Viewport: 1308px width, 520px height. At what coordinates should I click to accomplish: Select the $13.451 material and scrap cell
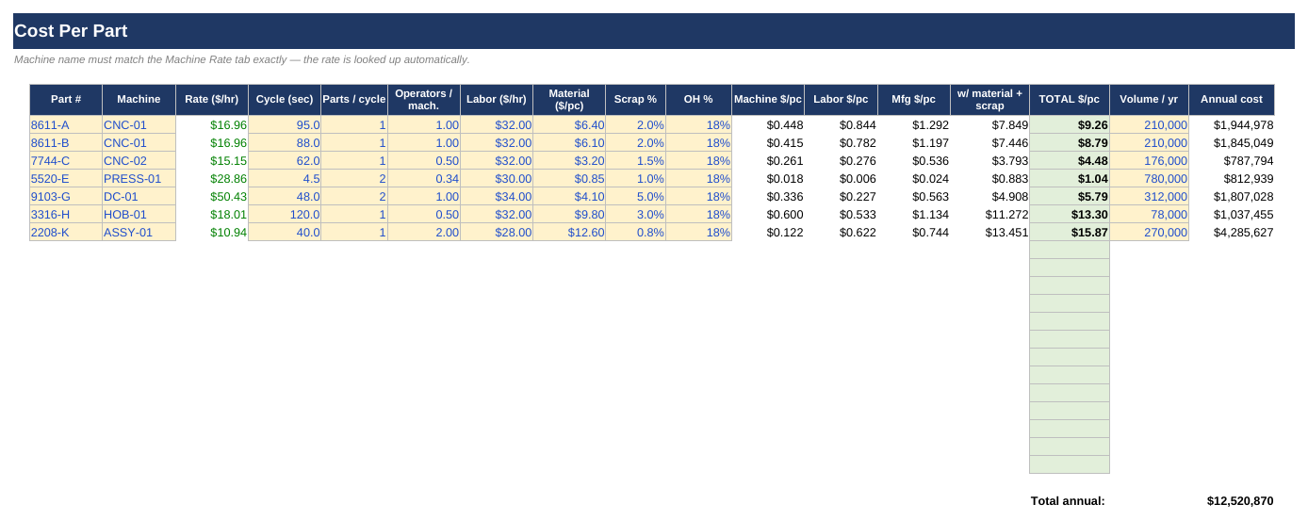989,232
